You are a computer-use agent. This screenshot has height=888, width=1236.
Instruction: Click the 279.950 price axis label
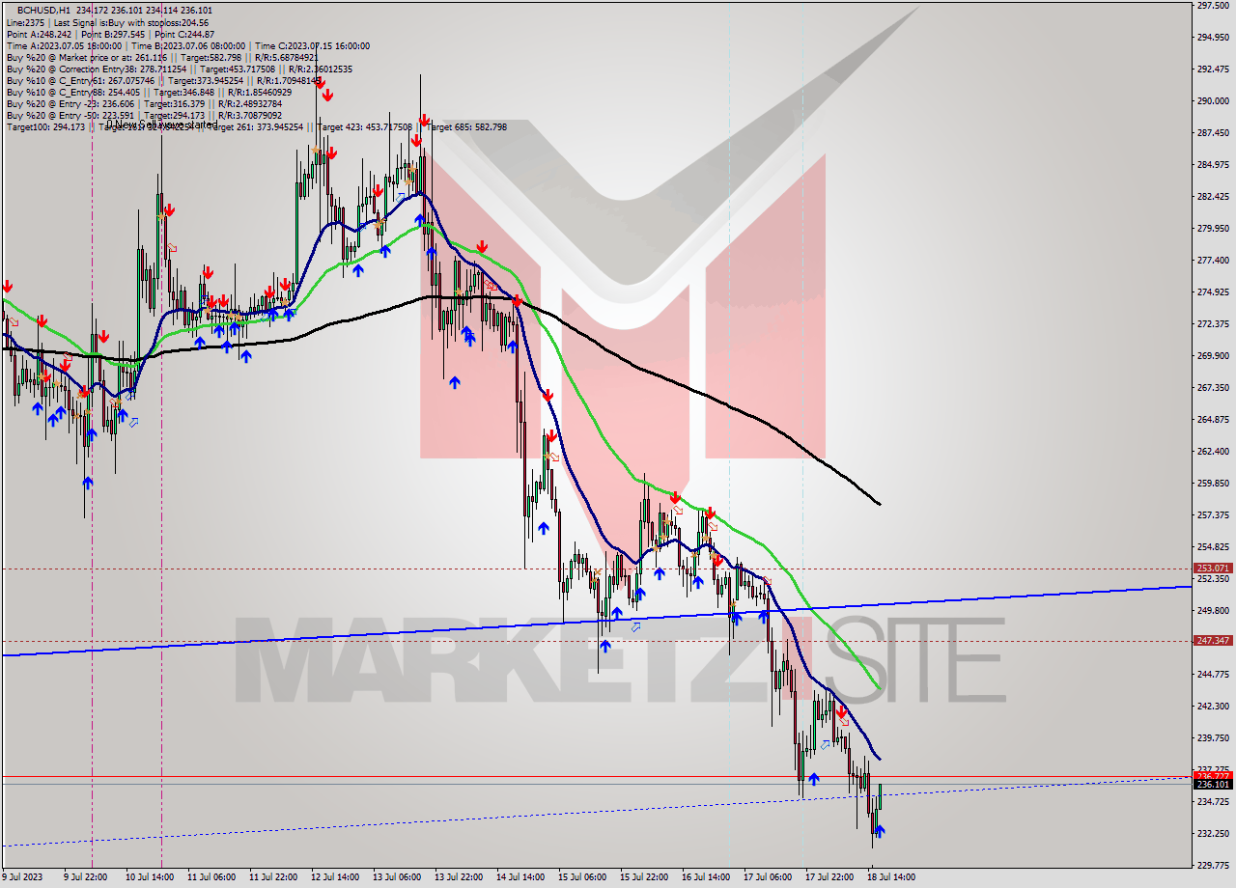pos(1212,229)
